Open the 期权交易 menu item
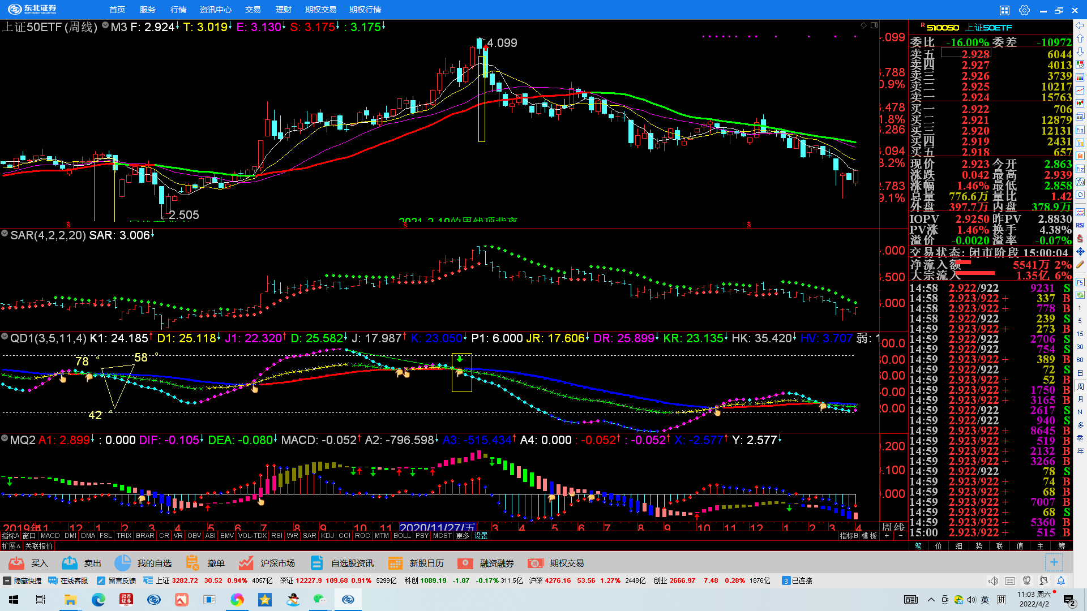 coord(320,10)
